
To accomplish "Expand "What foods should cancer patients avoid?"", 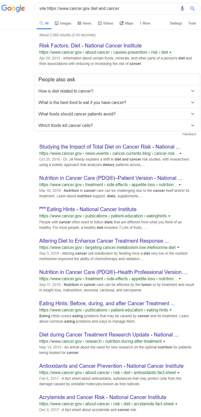I will (117, 114).
